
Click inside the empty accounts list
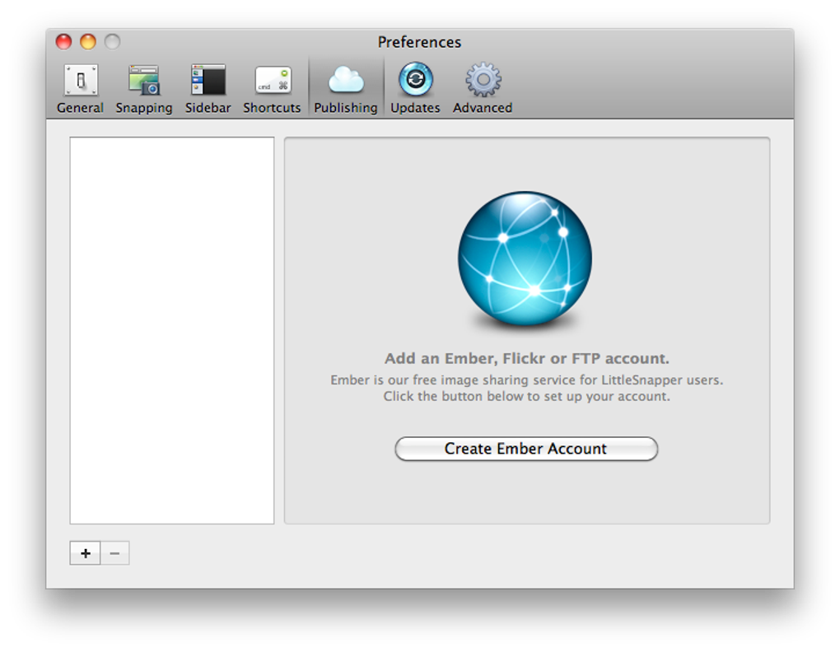tap(170, 329)
